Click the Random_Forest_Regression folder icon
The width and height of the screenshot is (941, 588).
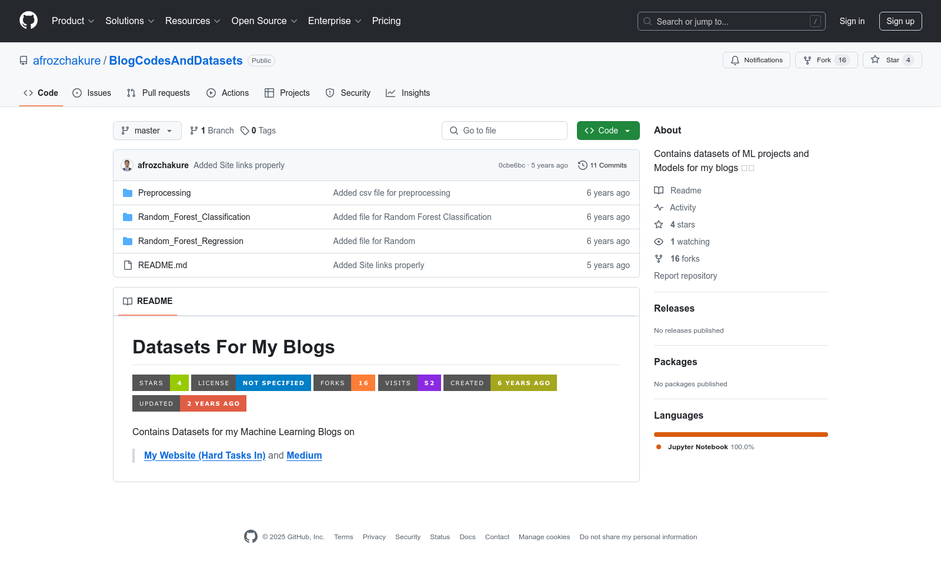(x=128, y=241)
